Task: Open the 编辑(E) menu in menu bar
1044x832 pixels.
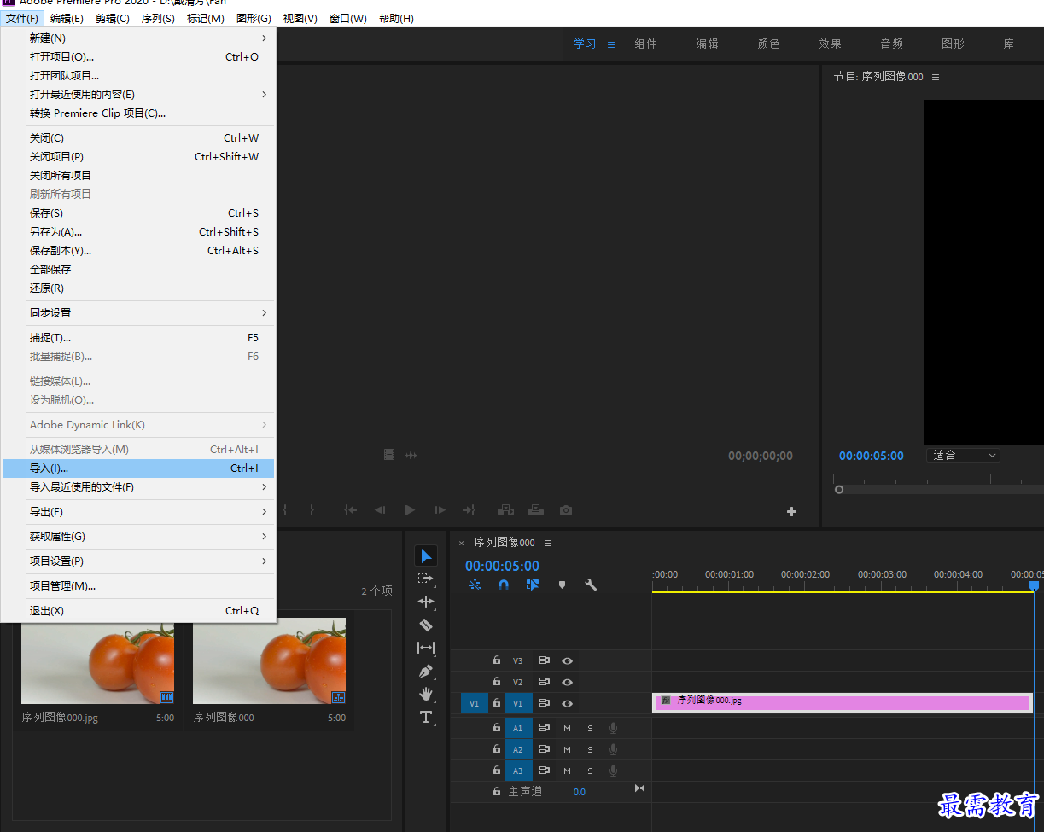Action: point(67,18)
